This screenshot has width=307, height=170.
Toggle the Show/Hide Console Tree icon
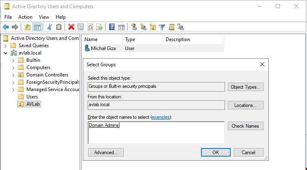click(x=37, y=27)
